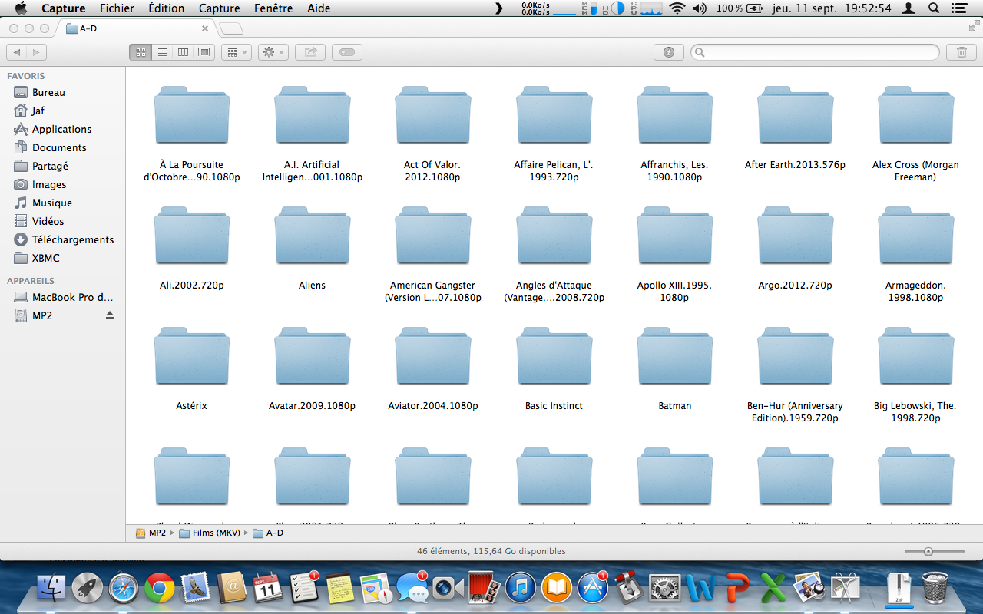This screenshot has width=983, height=614.
Task: Open the gear action menu
Action: click(273, 52)
